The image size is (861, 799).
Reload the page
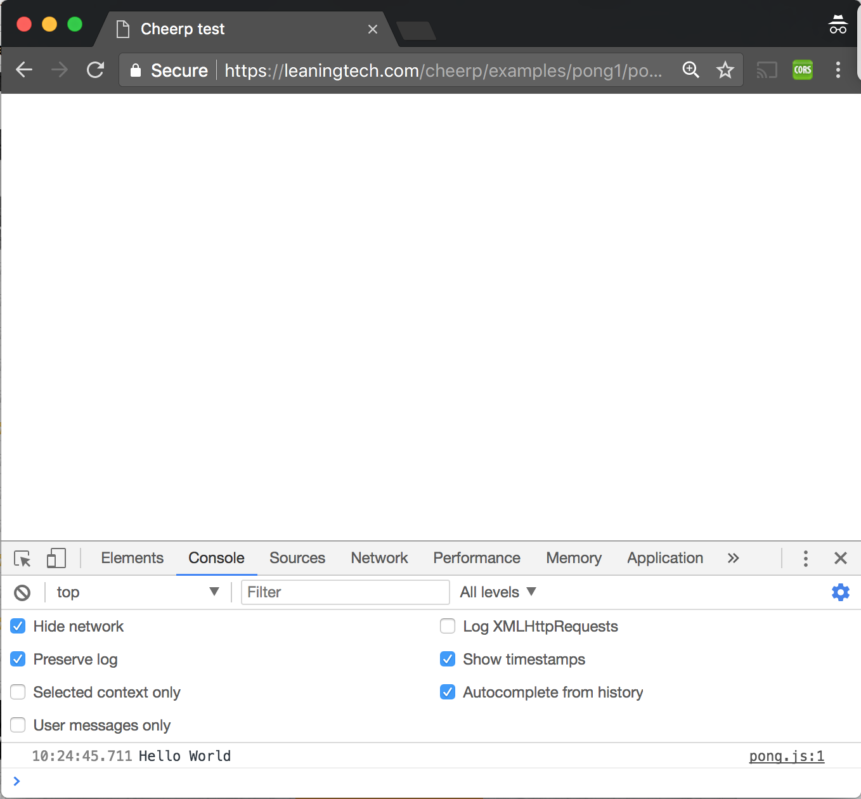click(x=95, y=70)
